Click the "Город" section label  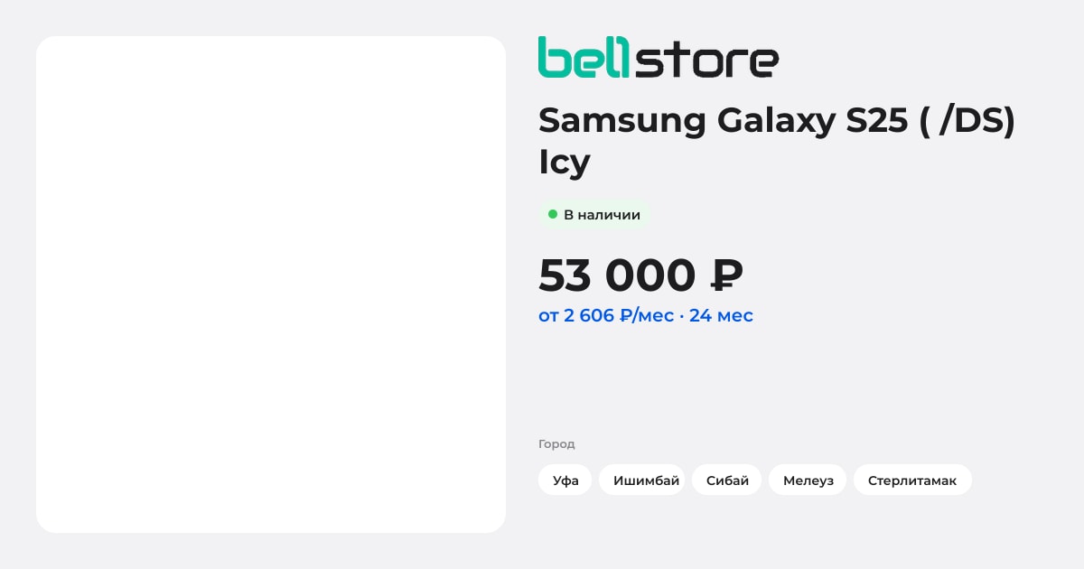(x=556, y=443)
